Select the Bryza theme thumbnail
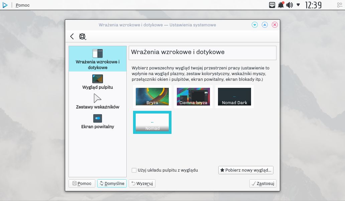 (x=152, y=96)
